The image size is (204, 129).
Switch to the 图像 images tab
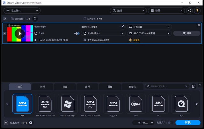(x=110, y=87)
